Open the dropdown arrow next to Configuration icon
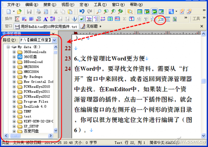Image resolution: width=208 pixels, height=147 pixels. click(176, 11)
